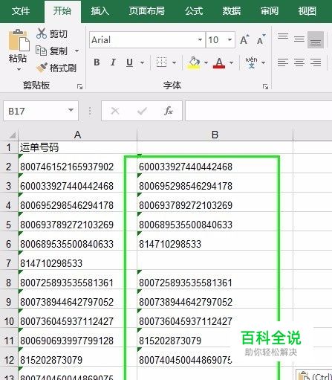The image size is (332, 380).
Task: Click the Copy icon
Action: pos(41,51)
